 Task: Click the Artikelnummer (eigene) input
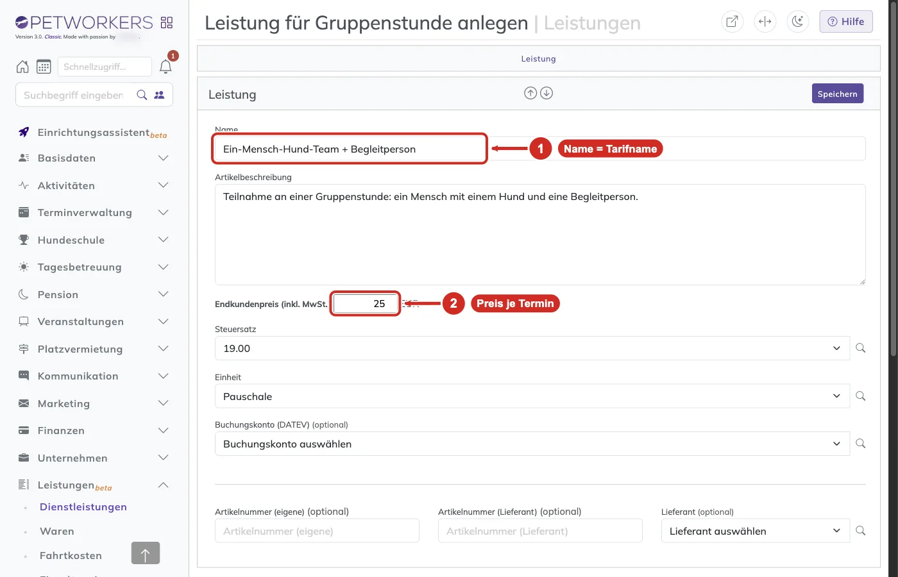pyautogui.click(x=317, y=531)
